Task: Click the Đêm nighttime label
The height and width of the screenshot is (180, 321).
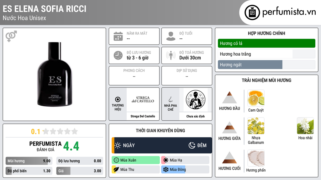Action: (202, 145)
